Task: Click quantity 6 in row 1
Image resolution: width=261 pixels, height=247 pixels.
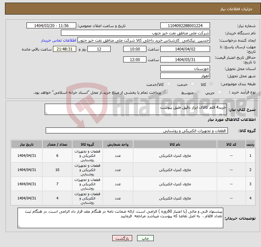Action: (x=57, y=156)
